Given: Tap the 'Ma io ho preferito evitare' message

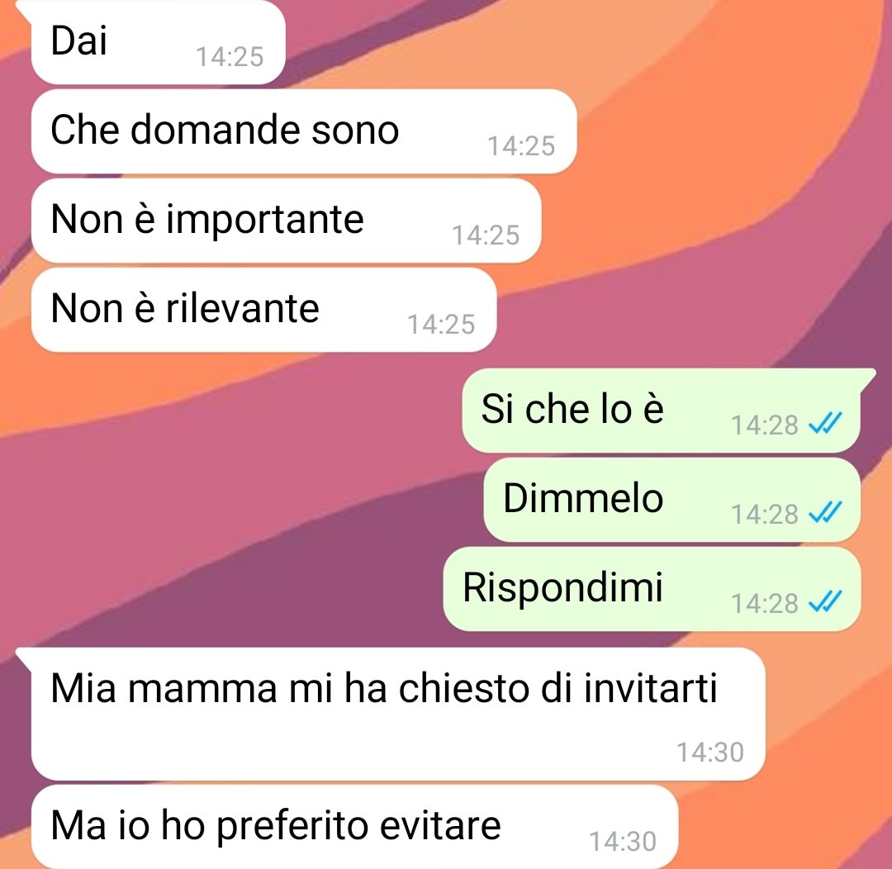Looking at the screenshot, I should pyautogui.click(x=354, y=828).
